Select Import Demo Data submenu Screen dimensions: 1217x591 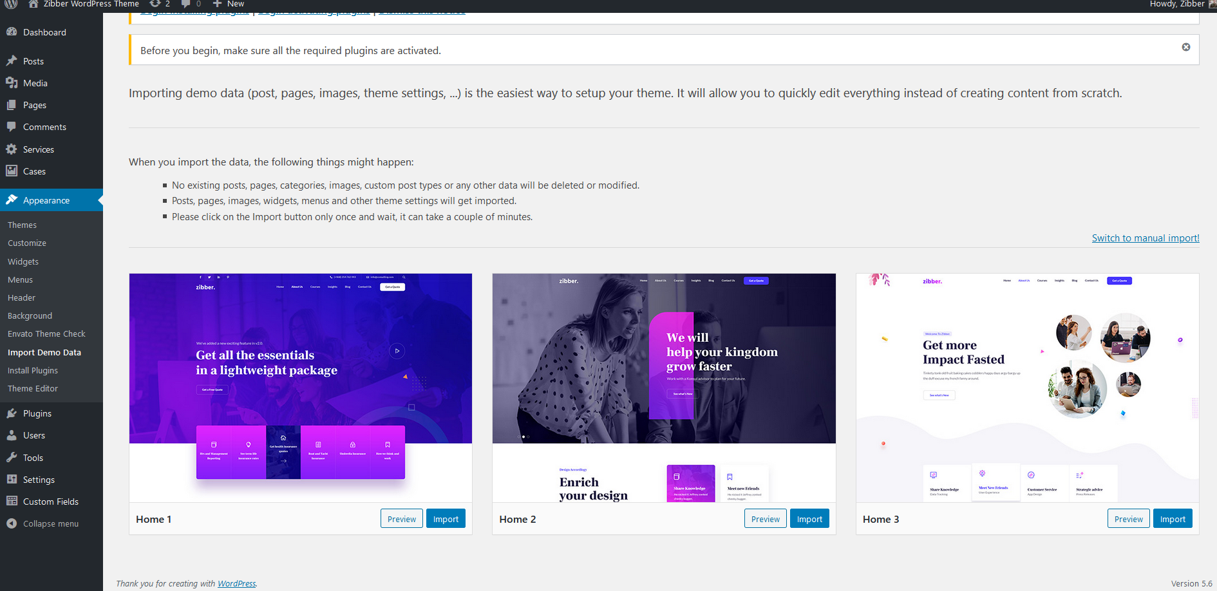coord(44,352)
